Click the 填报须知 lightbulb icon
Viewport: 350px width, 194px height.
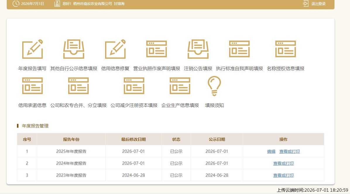point(214,86)
